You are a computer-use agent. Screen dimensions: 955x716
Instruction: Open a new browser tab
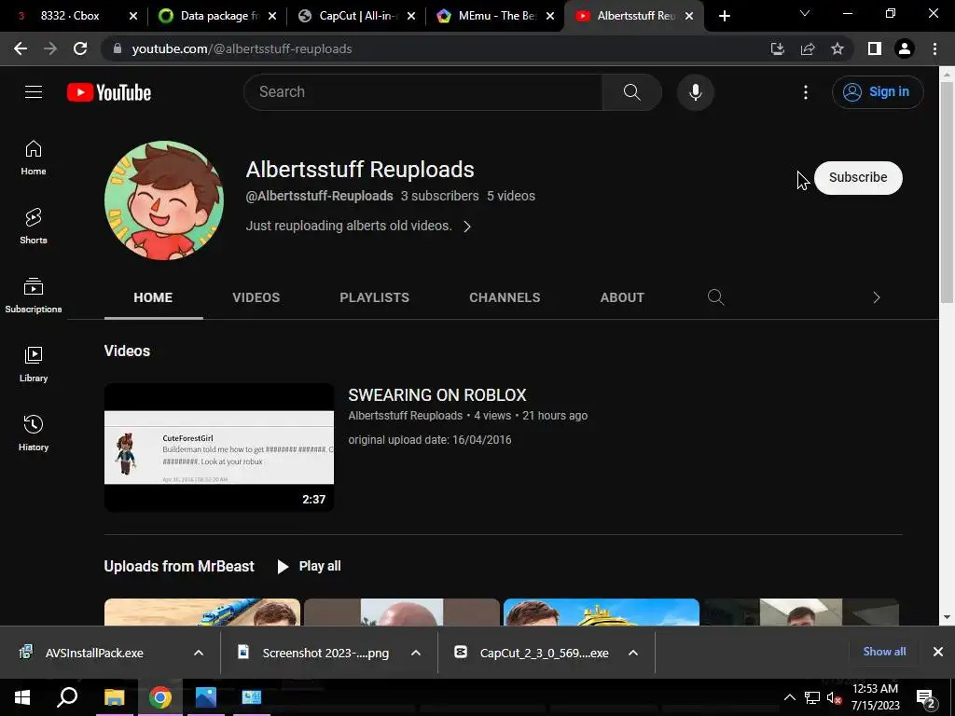click(724, 16)
